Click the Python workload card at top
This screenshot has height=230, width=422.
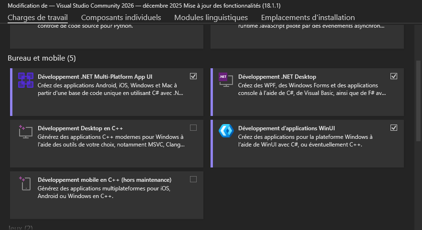click(106, 36)
